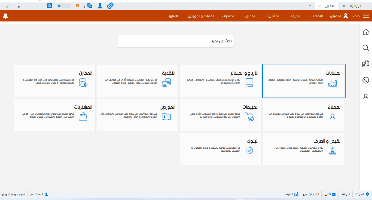Click the notification bell icon
This screenshot has width=372, height=200.
click(6, 16)
